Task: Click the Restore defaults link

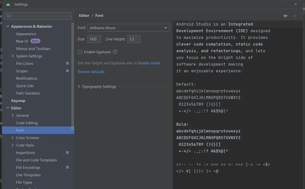Action: point(91,72)
